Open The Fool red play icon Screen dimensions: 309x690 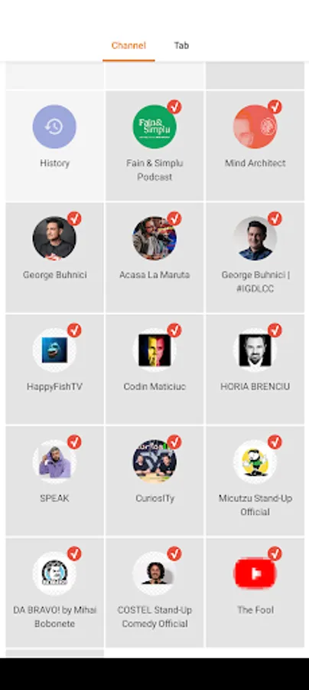255,573
